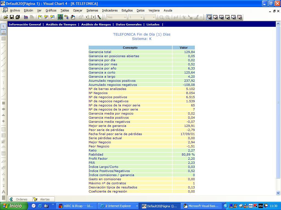Select workspace screen 2 icon

click(x=215, y=17)
